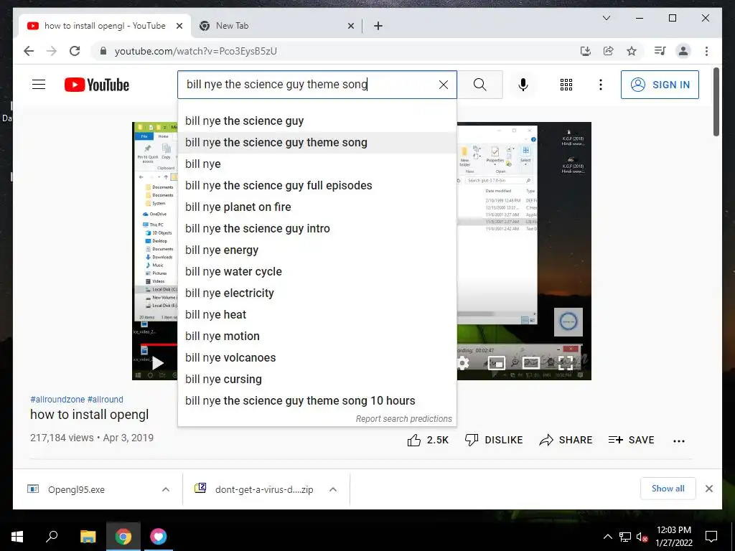Click the magnifier search button

479,85
